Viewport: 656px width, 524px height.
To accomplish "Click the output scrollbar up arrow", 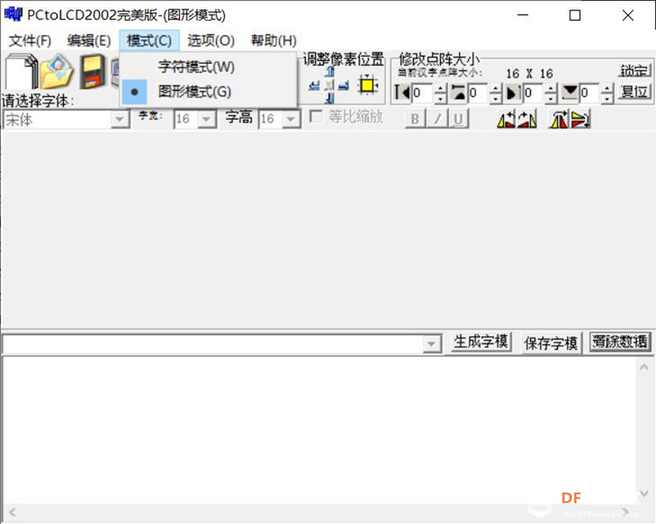I will pyautogui.click(x=644, y=367).
